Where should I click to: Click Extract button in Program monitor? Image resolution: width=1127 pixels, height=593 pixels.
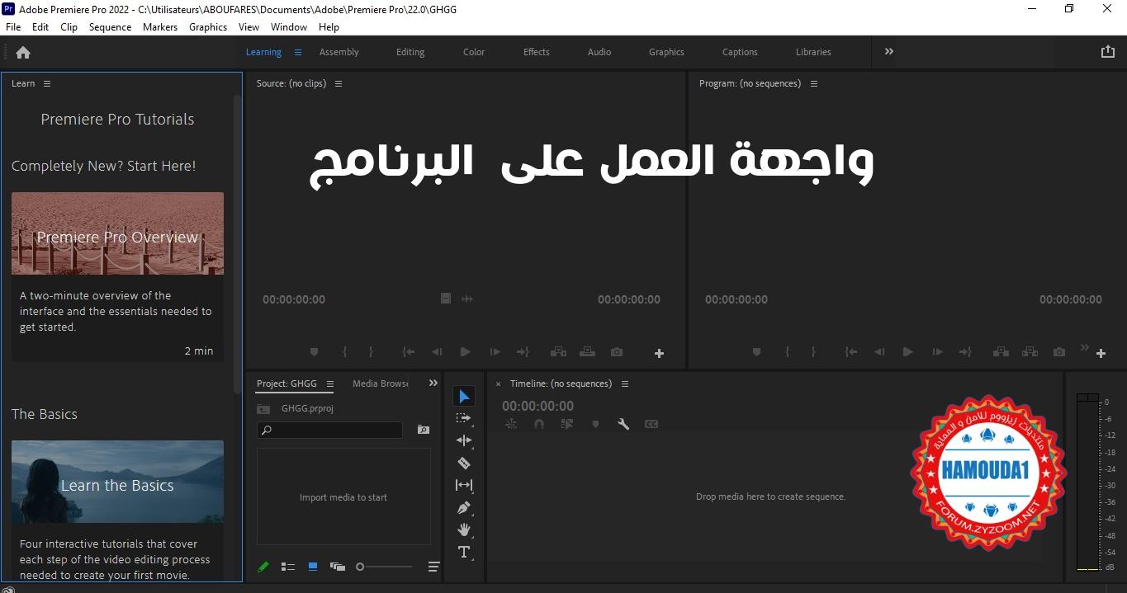tap(1030, 351)
